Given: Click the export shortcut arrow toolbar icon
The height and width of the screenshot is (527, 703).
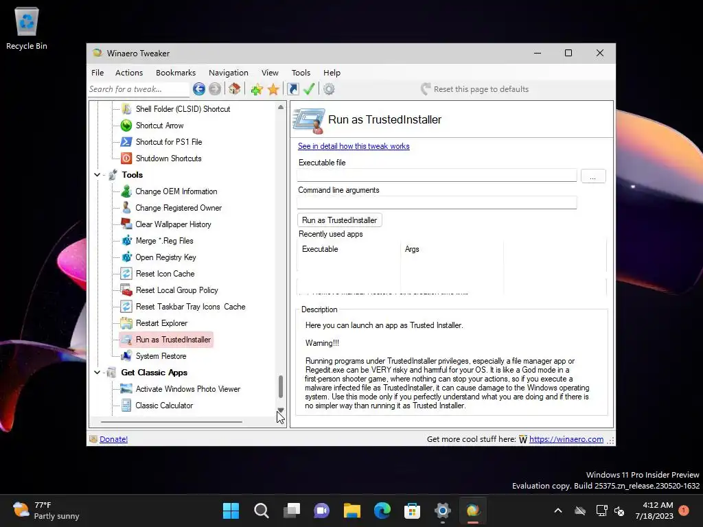Looking at the screenshot, I should (292, 89).
